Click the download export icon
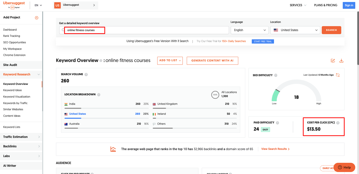The height and width of the screenshot is (174, 359). point(341,61)
